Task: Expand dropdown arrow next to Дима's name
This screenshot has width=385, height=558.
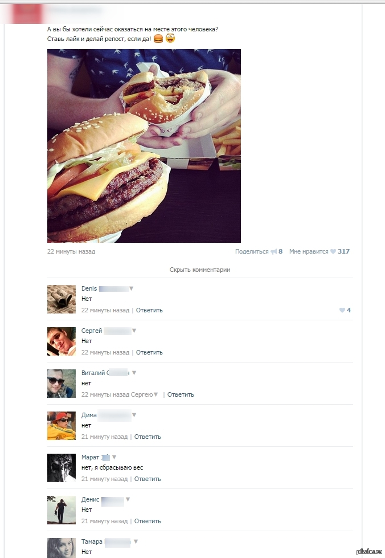Action: point(134,415)
